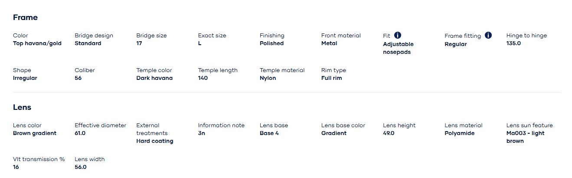Click the Hard coating external treatment value
Viewport: 572px width, 178px height.
[154, 141]
